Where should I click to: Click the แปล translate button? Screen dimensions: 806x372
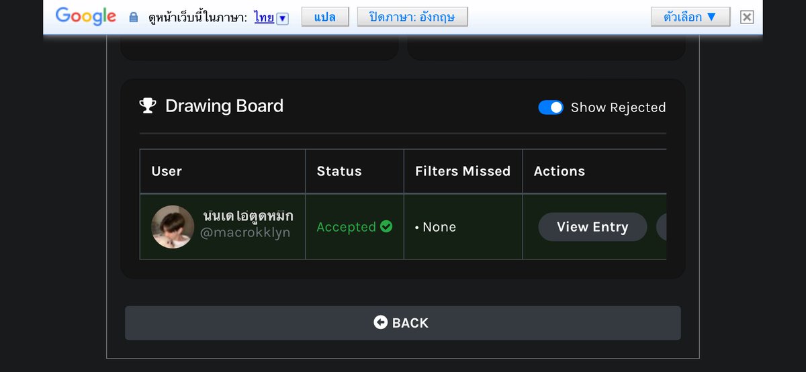point(325,17)
